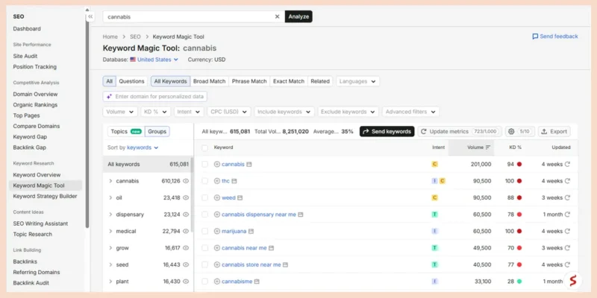The height and width of the screenshot is (298, 597).
Task: Click the left sidebar scrollbar
Action: [x=87, y=125]
